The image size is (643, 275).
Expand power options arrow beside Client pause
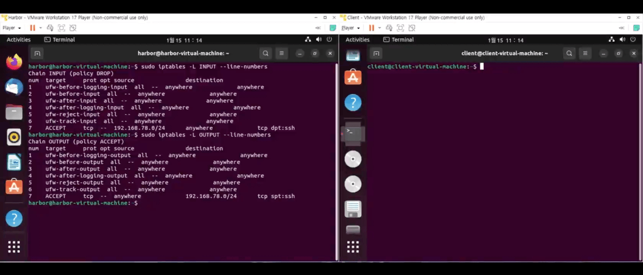click(379, 28)
